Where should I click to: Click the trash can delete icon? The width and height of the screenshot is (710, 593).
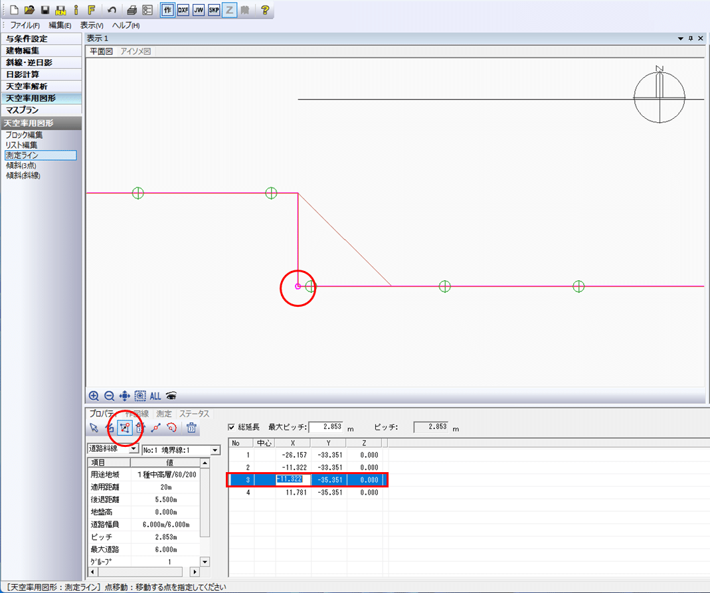click(x=191, y=428)
